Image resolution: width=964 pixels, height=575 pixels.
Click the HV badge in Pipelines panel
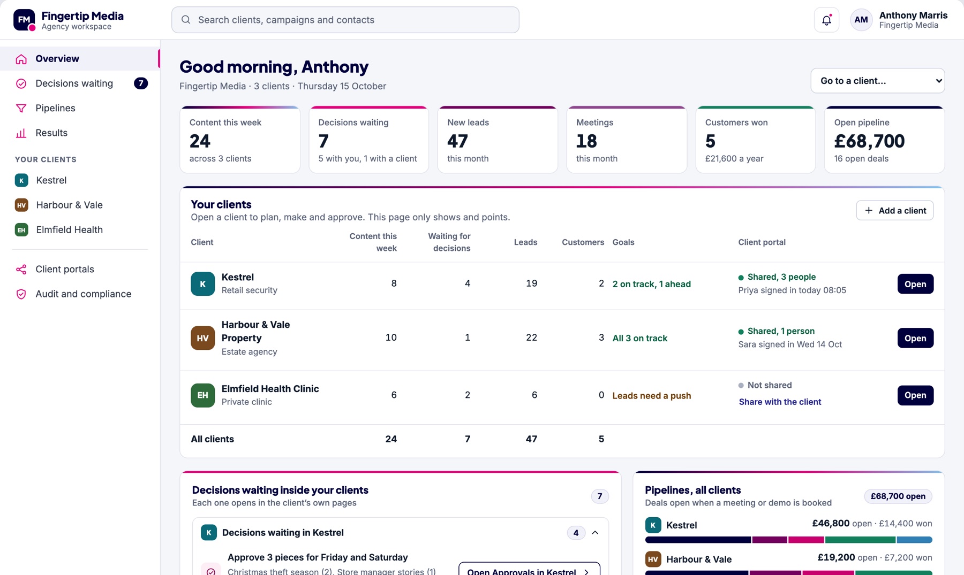point(653,559)
